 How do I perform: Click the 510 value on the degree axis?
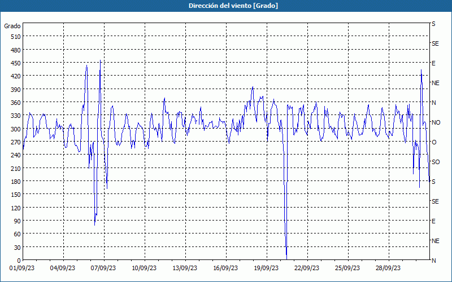click(16, 37)
